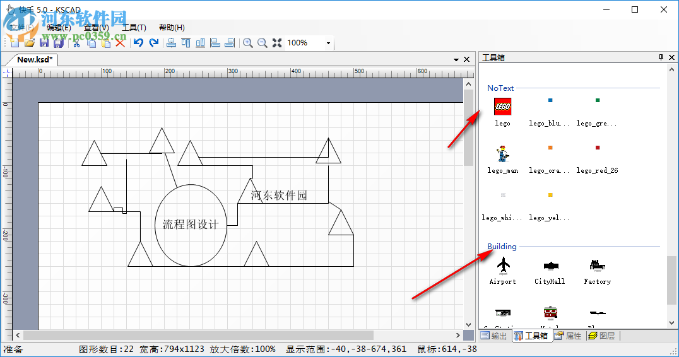The height and width of the screenshot is (357, 679).
Task: Switch to the 工具箱 toolbox tab
Action: point(532,336)
